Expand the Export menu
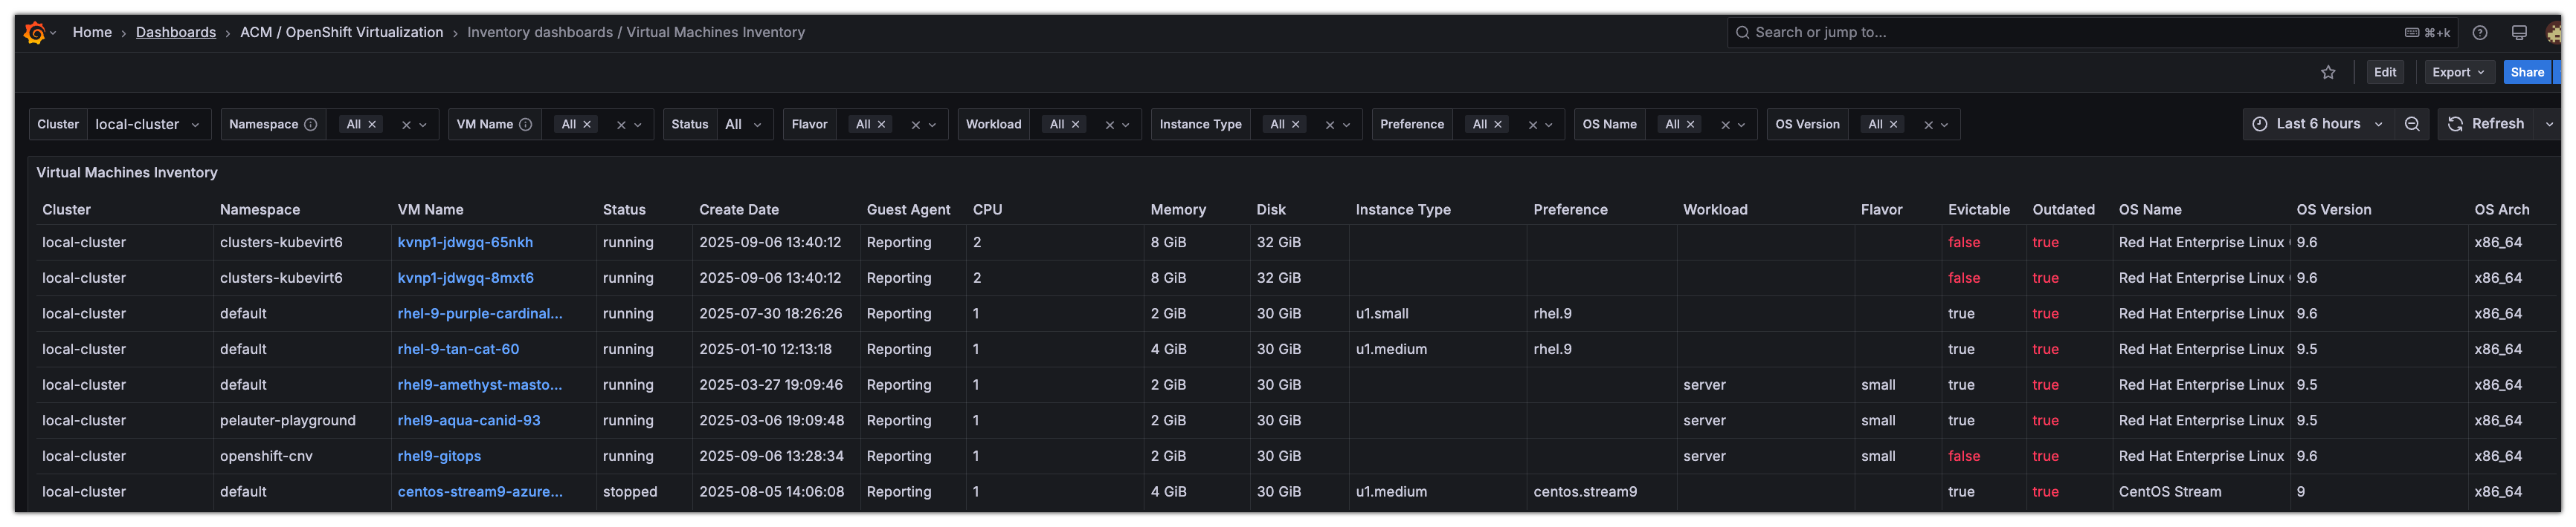 [2457, 72]
